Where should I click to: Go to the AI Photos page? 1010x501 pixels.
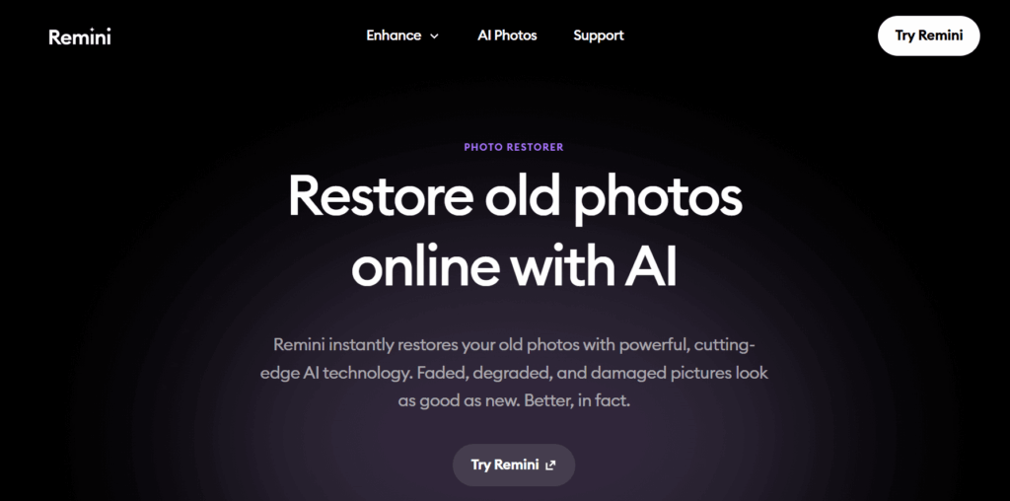507,36
